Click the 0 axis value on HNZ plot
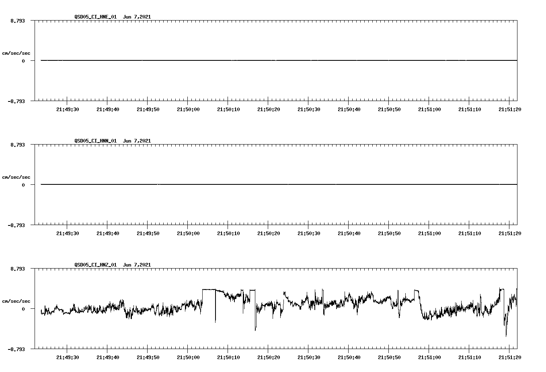 tap(23, 309)
